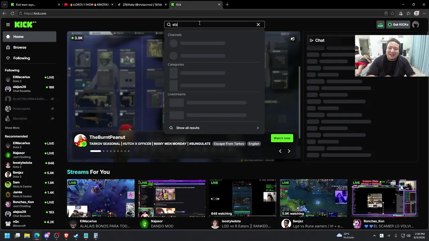Open Following in the sidebar
429x241 pixels.
[29, 58]
